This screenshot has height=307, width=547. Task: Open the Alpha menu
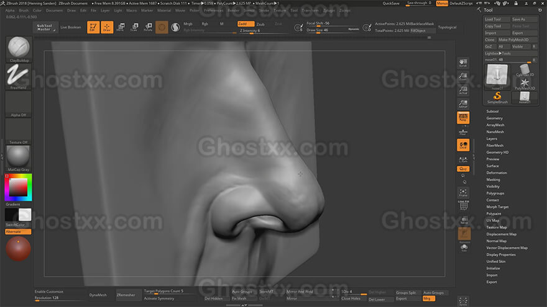10,11
